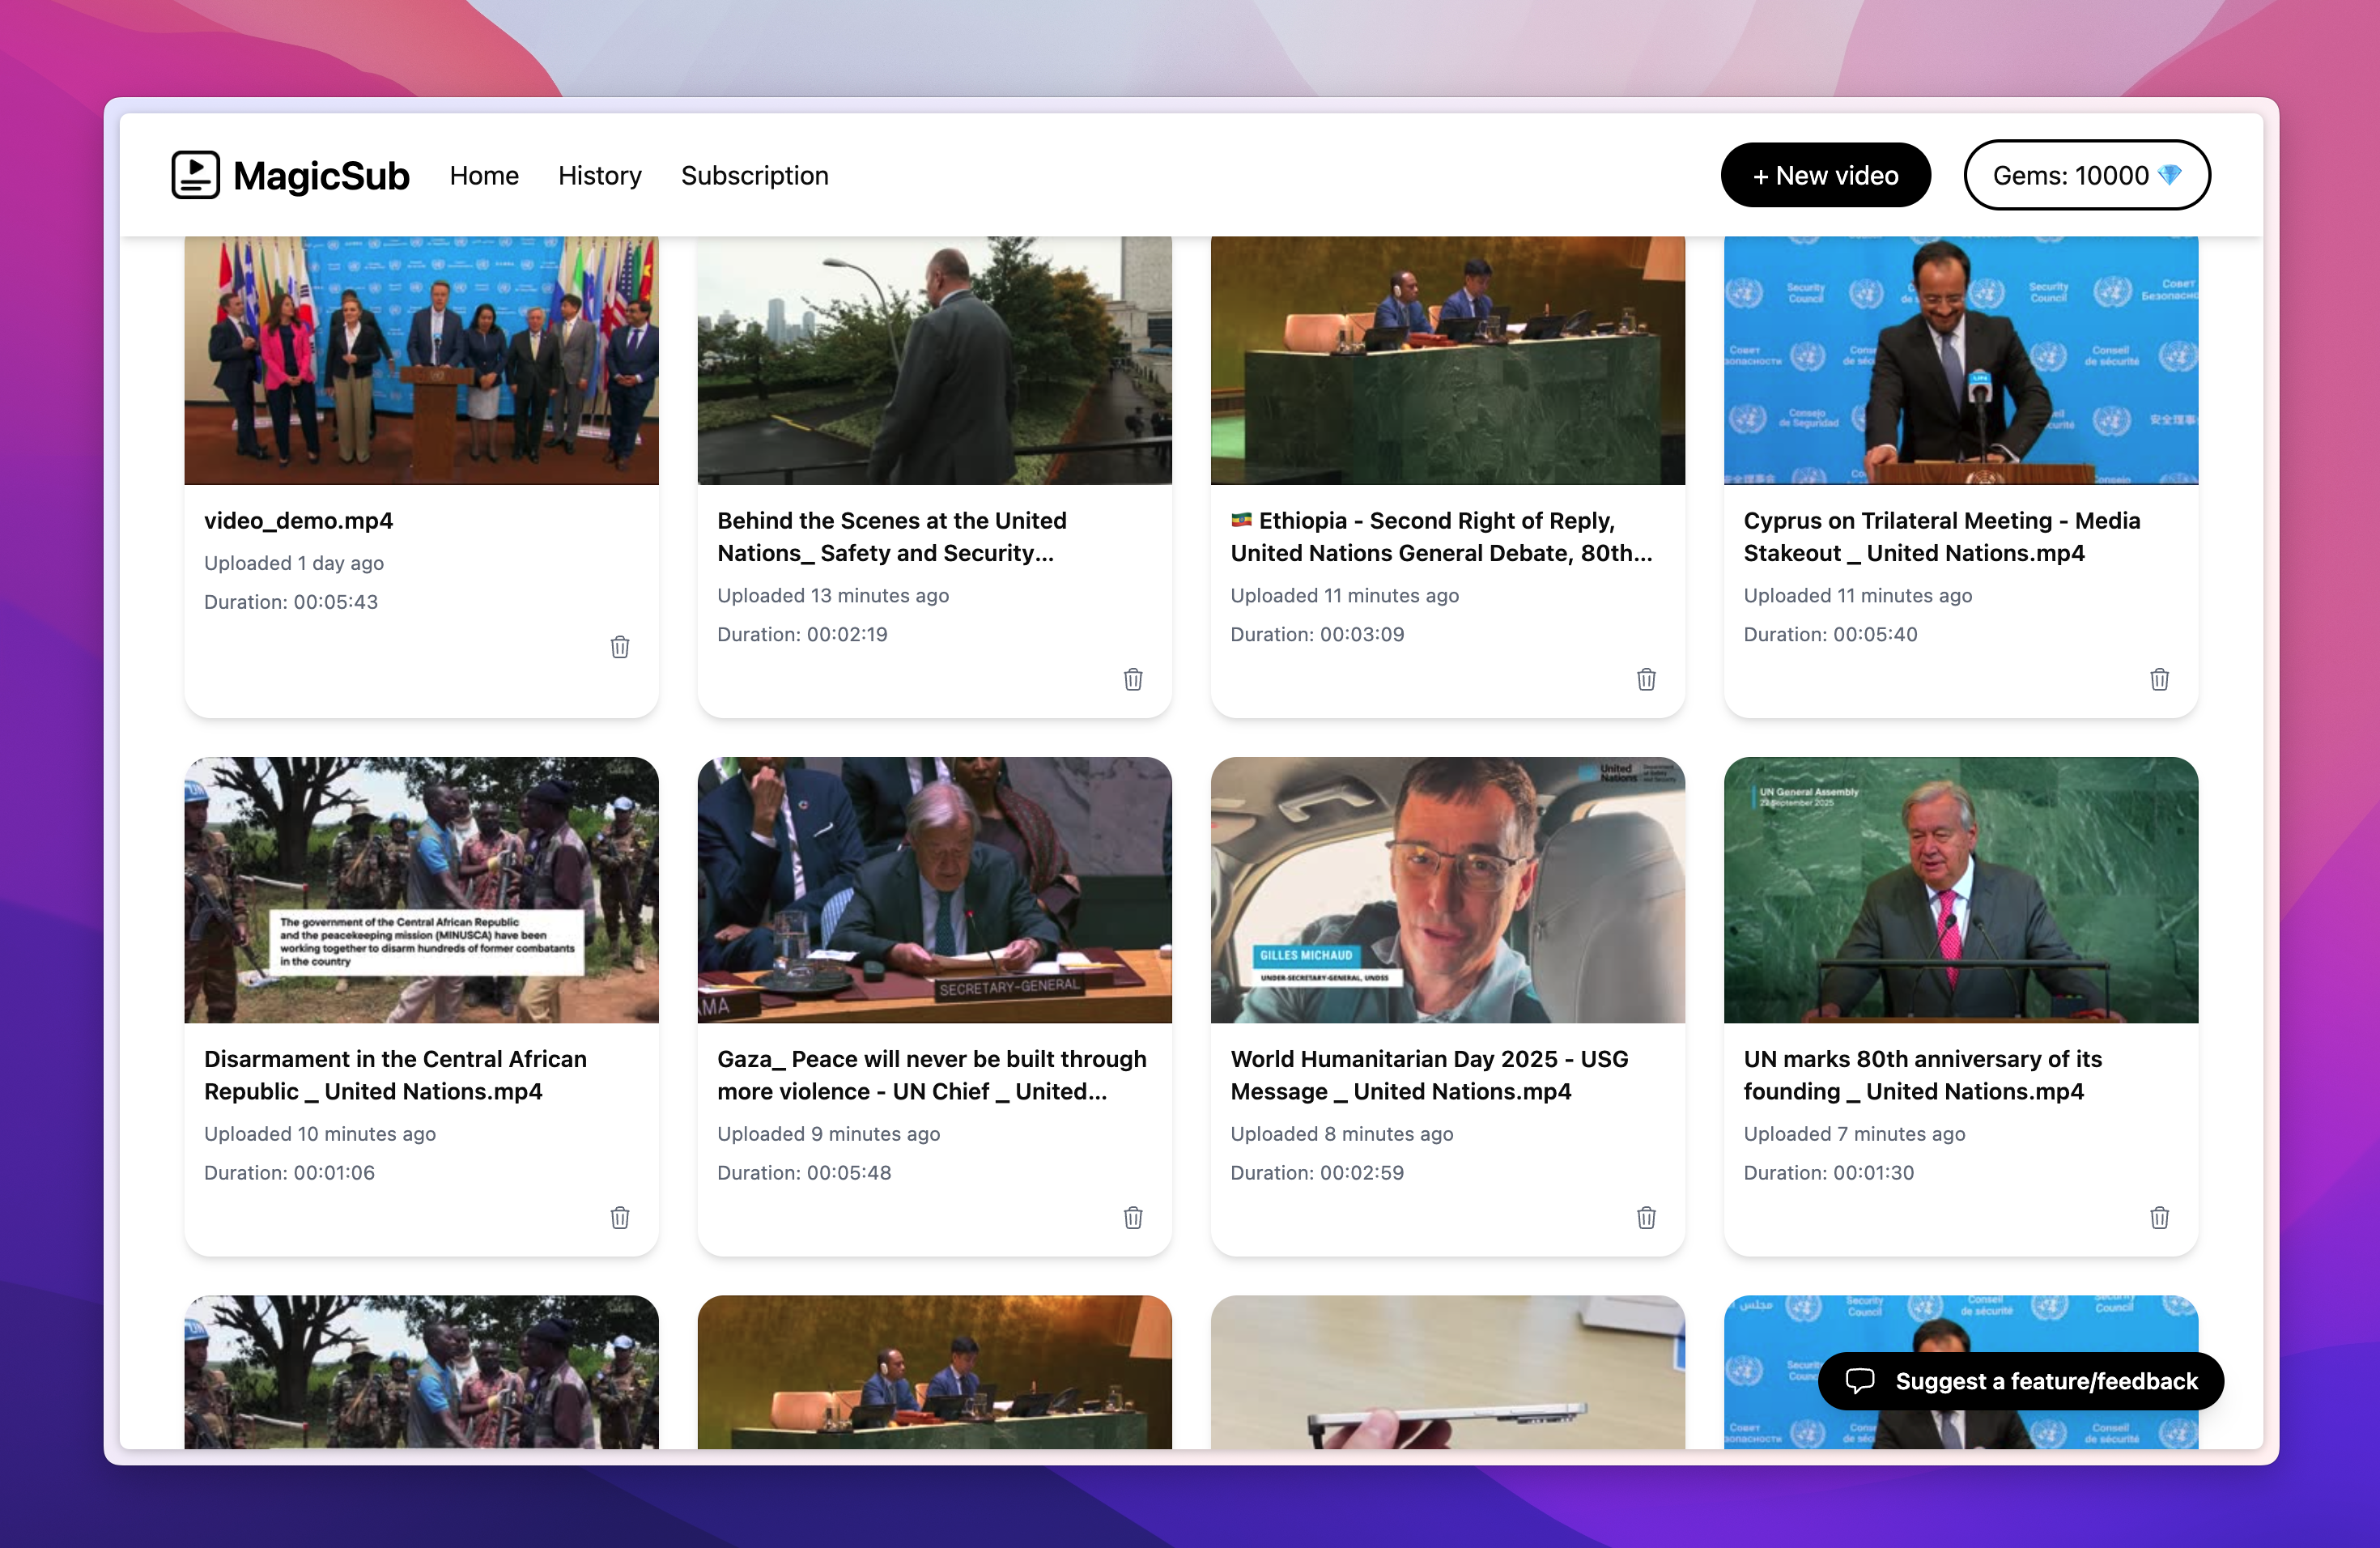2380x1548 pixels.
Task: Click the Cyprus on Trilateral Meeting title
Action: click(x=1941, y=536)
